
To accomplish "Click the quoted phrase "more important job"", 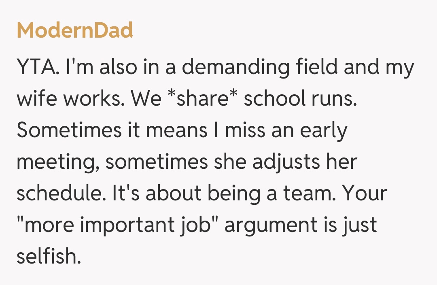I will coord(117,225).
